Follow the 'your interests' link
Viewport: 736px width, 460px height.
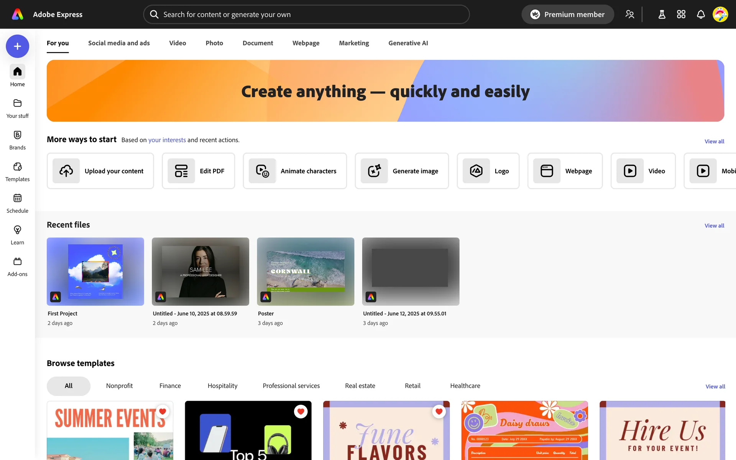tap(167, 140)
